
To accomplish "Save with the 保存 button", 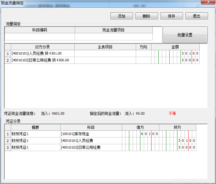I will pos(171,16).
